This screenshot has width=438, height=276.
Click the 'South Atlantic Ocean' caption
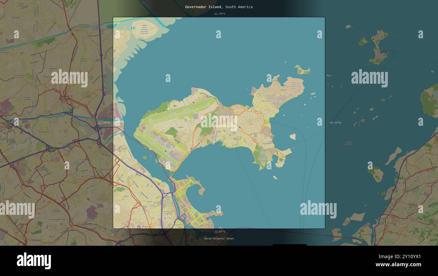219,239
